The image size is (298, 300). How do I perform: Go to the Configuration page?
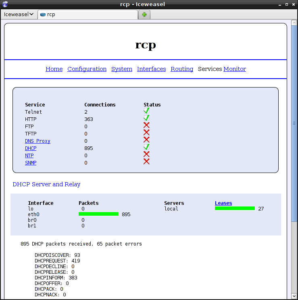tap(87, 69)
